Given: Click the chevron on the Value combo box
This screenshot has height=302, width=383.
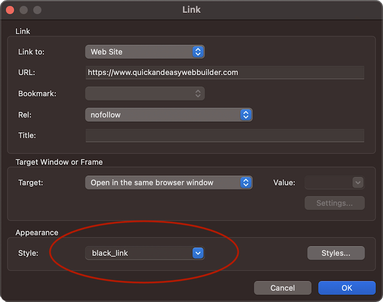Looking at the screenshot, I should point(358,183).
